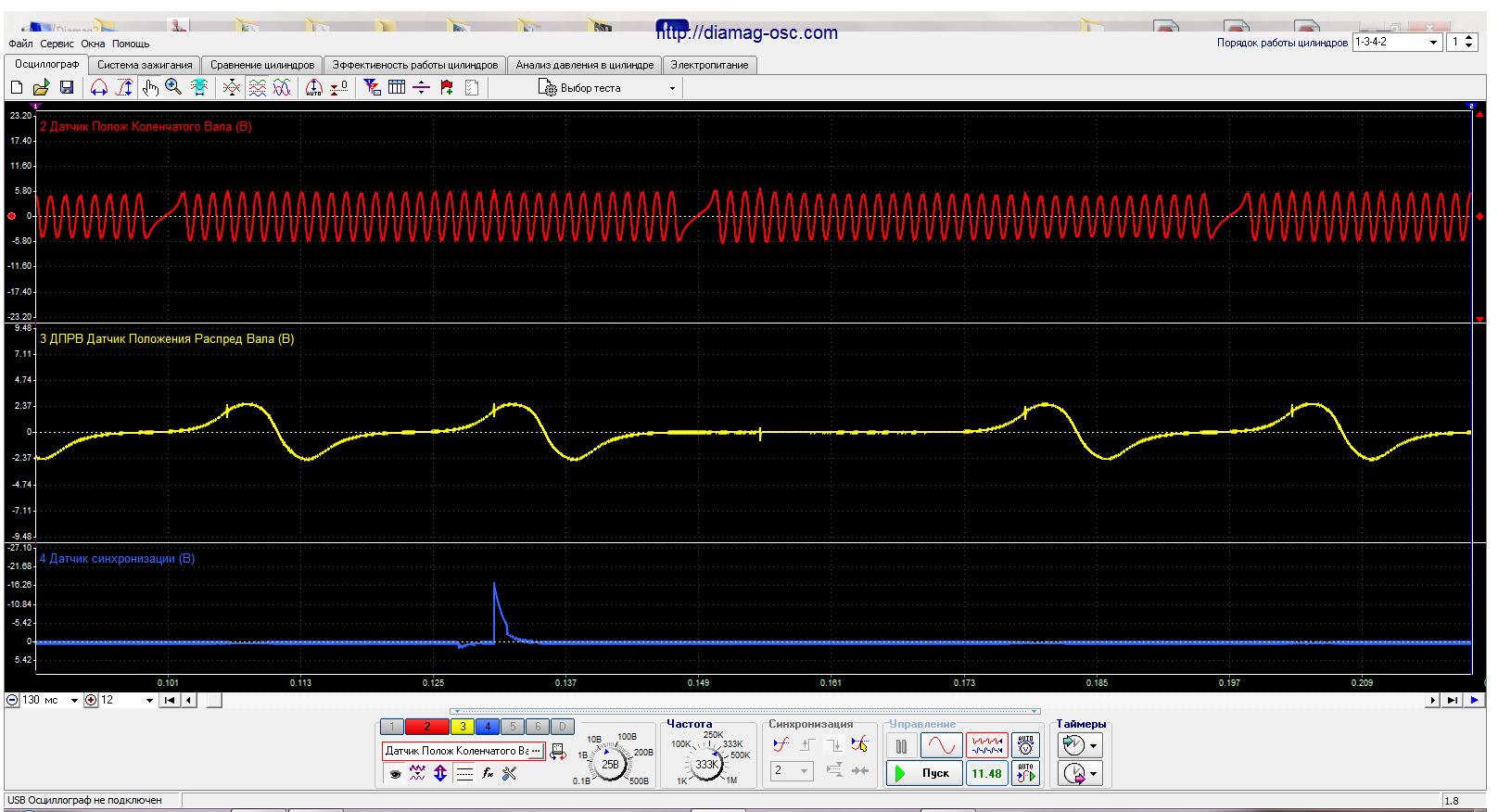Viewport: 1498px width, 812px height.
Task: Select the multi-waveform mode button
Action: pos(986,746)
